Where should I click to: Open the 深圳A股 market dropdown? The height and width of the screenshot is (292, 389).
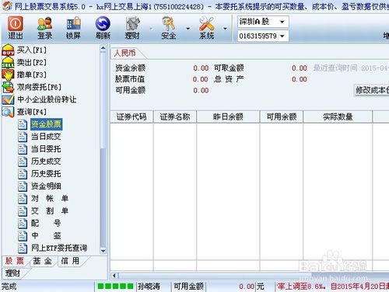[263, 22]
